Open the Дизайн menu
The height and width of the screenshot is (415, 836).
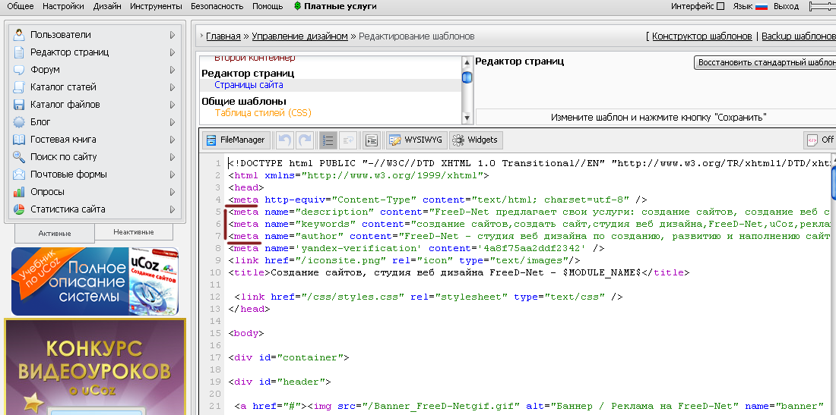point(107,6)
